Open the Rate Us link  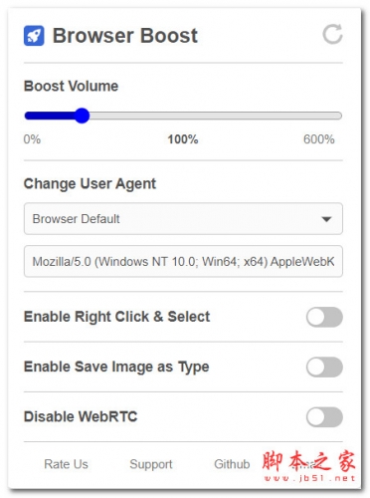[66, 464]
